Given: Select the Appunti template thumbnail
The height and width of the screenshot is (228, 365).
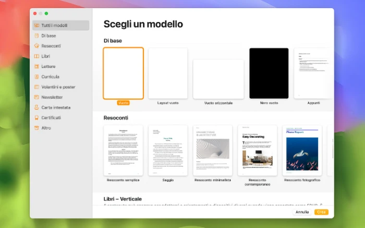Looking at the screenshot, I should click(x=313, y=74).
